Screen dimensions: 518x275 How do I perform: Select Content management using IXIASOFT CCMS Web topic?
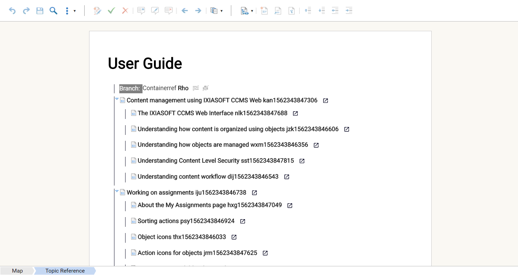pyautogui.click(x=222, y=100)
